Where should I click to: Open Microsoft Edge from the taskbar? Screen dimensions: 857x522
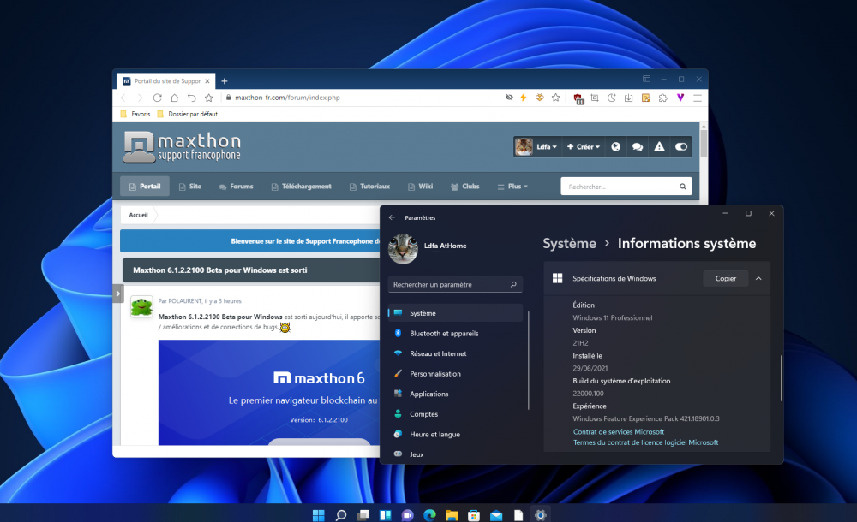[429, 514]
